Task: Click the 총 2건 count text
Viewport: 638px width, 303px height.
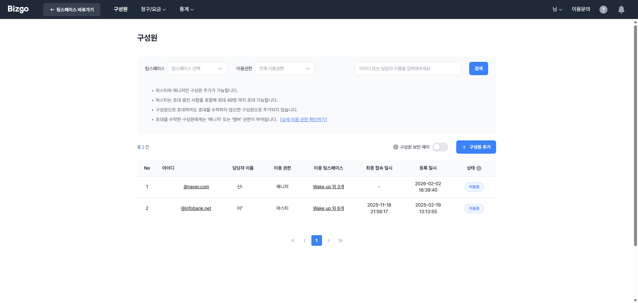Action: pos(143,147)
